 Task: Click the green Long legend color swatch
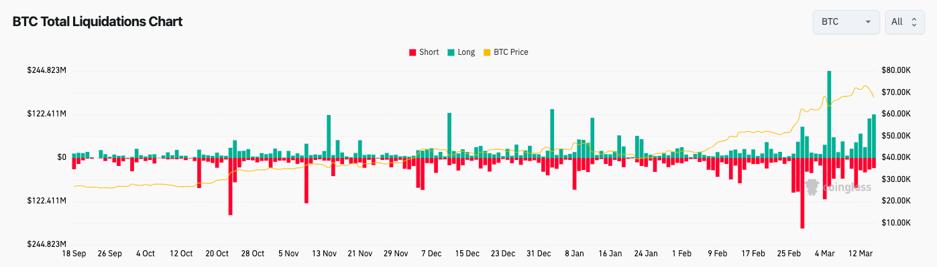point(451,52)
